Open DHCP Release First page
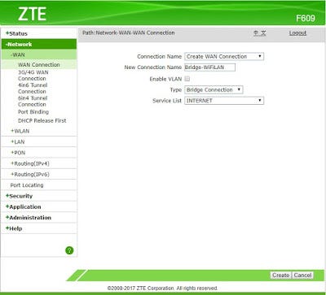 pos(42,120)
